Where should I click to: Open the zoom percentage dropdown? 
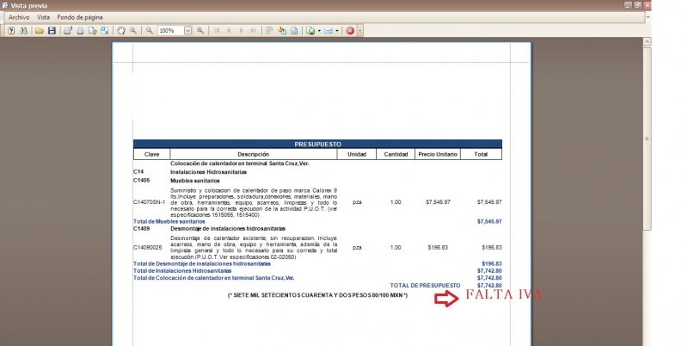pos(189,30)
